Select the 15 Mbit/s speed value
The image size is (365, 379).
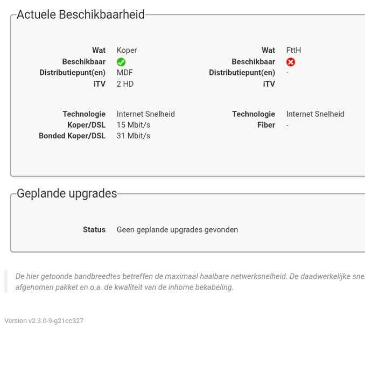pyautogui.click(x=134, y=125)
